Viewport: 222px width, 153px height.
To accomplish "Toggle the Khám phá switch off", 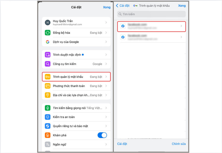I will [102, 135].
